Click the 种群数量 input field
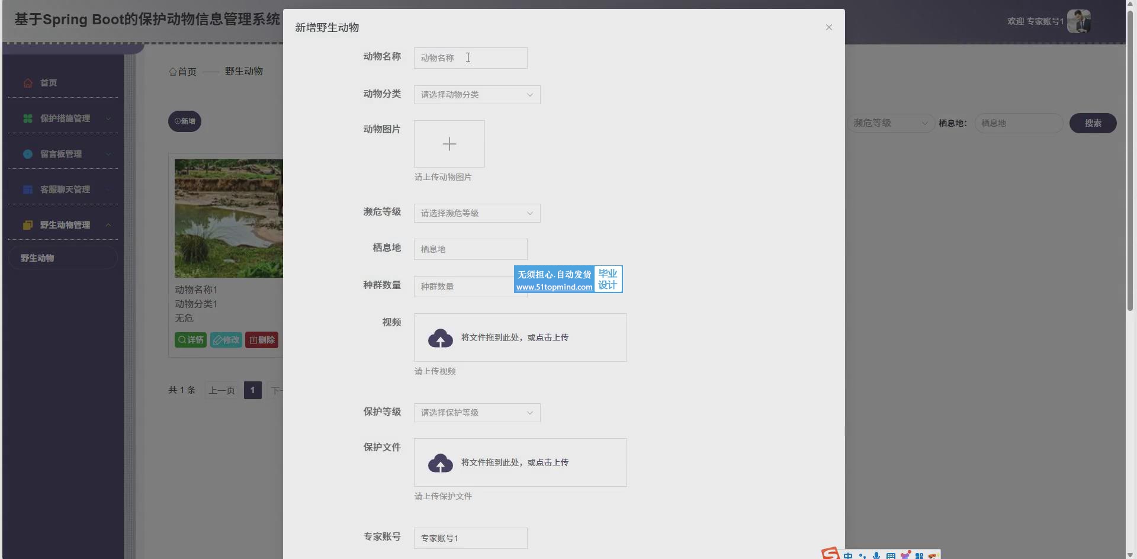 pos(462,287)
